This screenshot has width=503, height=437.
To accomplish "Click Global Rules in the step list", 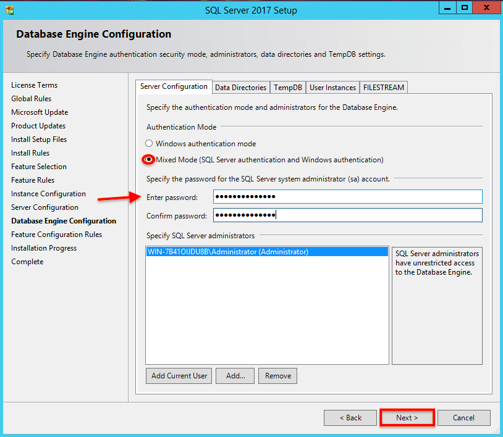I will pos(31,99).
